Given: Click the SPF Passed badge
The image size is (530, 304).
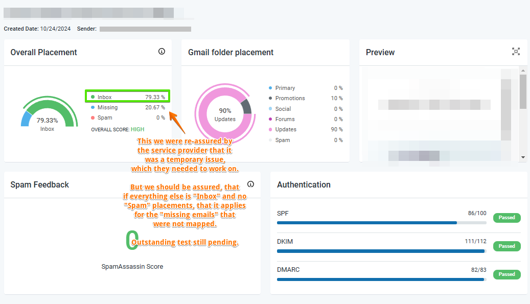Looking at the screenshot, I should pos(506,218).
